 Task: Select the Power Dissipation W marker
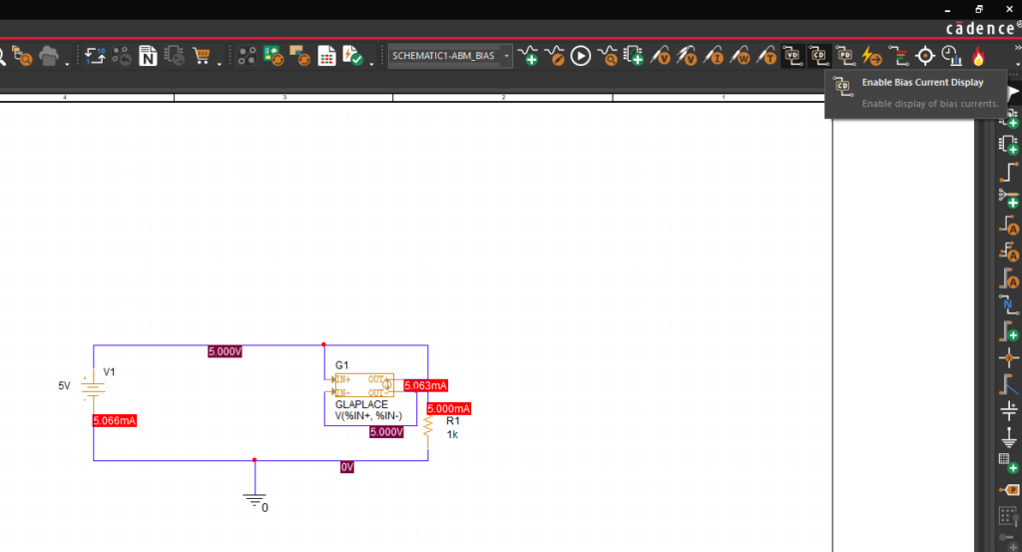tap(740, 56)
